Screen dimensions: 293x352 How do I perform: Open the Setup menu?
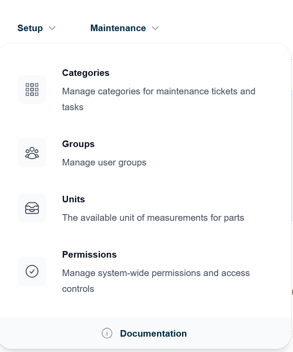tap(30, 28)
